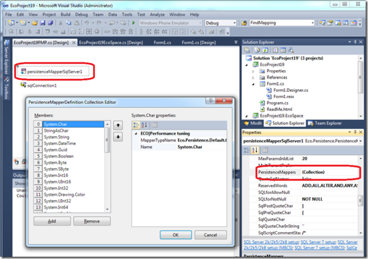Click the OK button in collection editor

pyautogui.click(x=175, y=235)
